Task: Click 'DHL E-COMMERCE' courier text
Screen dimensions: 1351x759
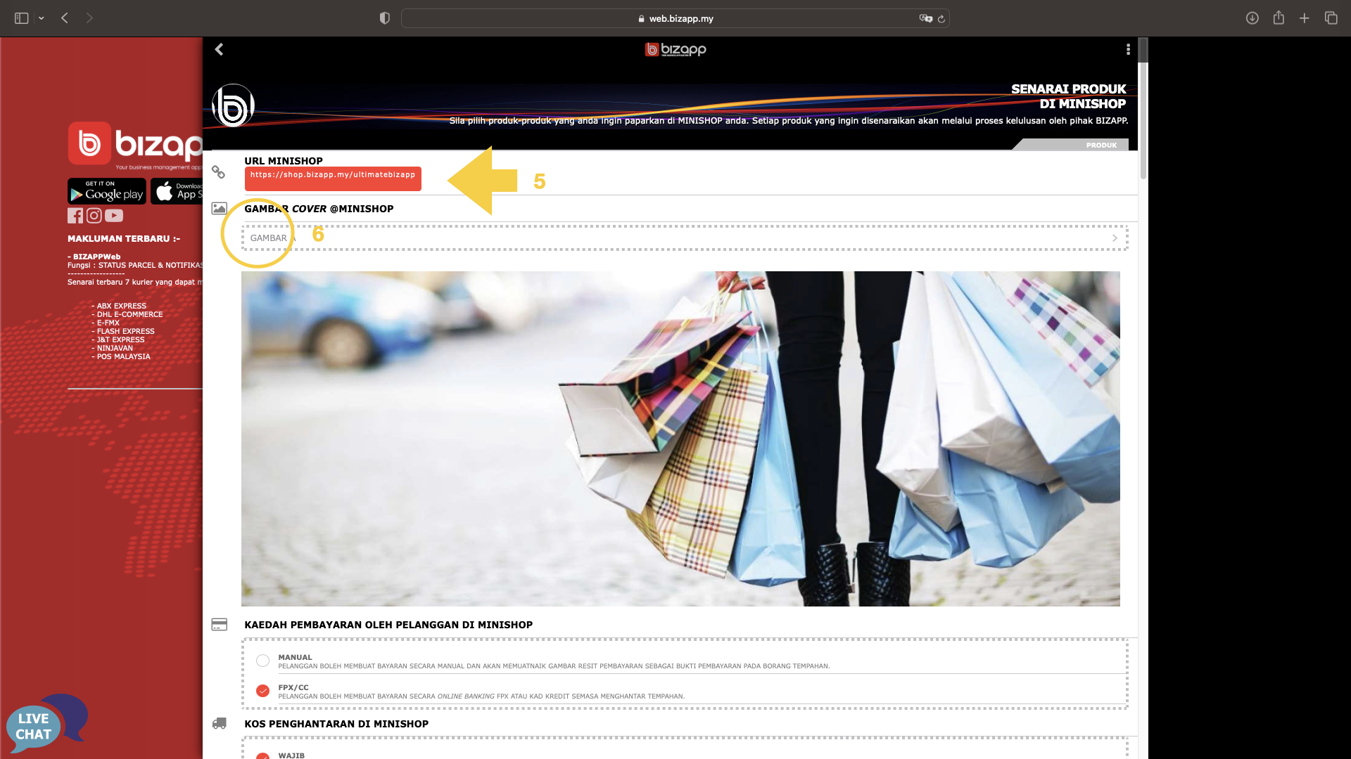Action: coord(129,315)
